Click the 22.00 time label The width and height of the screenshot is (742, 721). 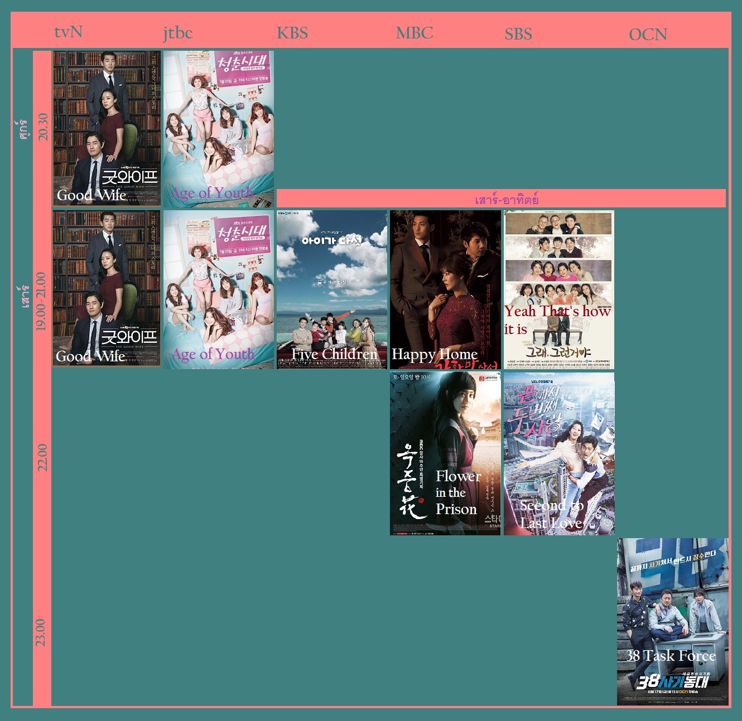42,457
